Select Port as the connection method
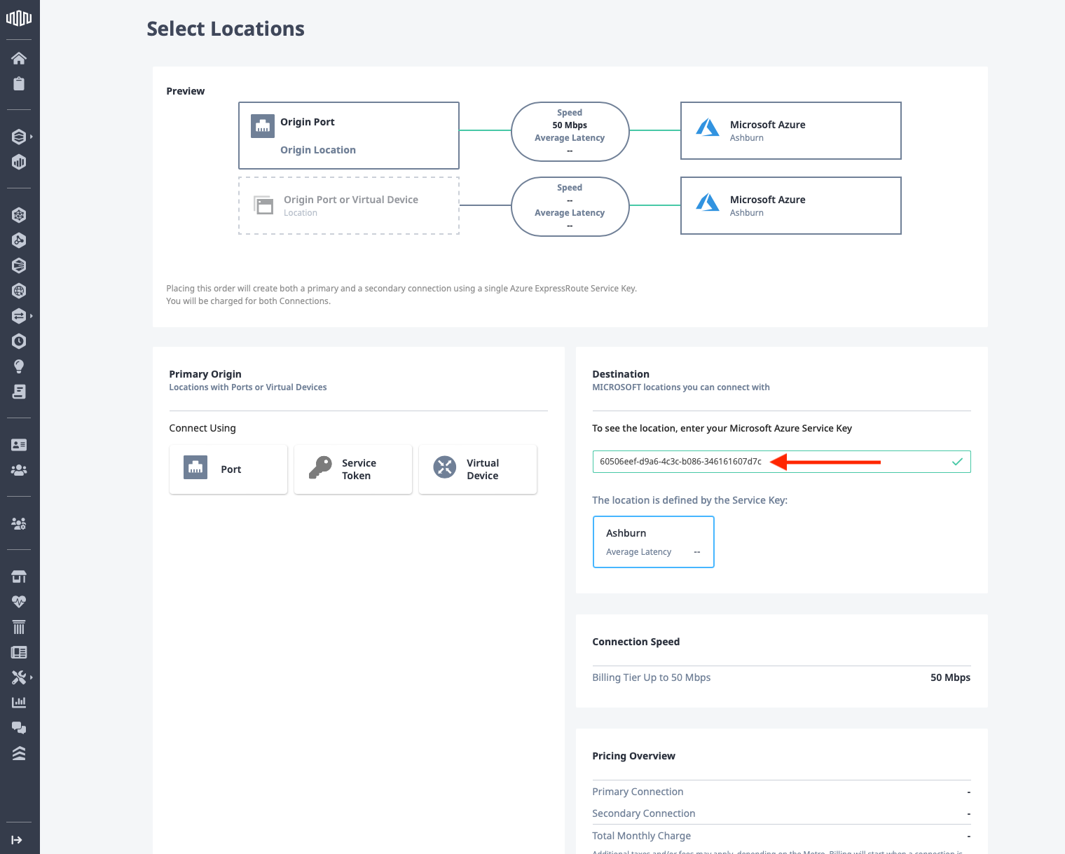 [x=228, y=469]
